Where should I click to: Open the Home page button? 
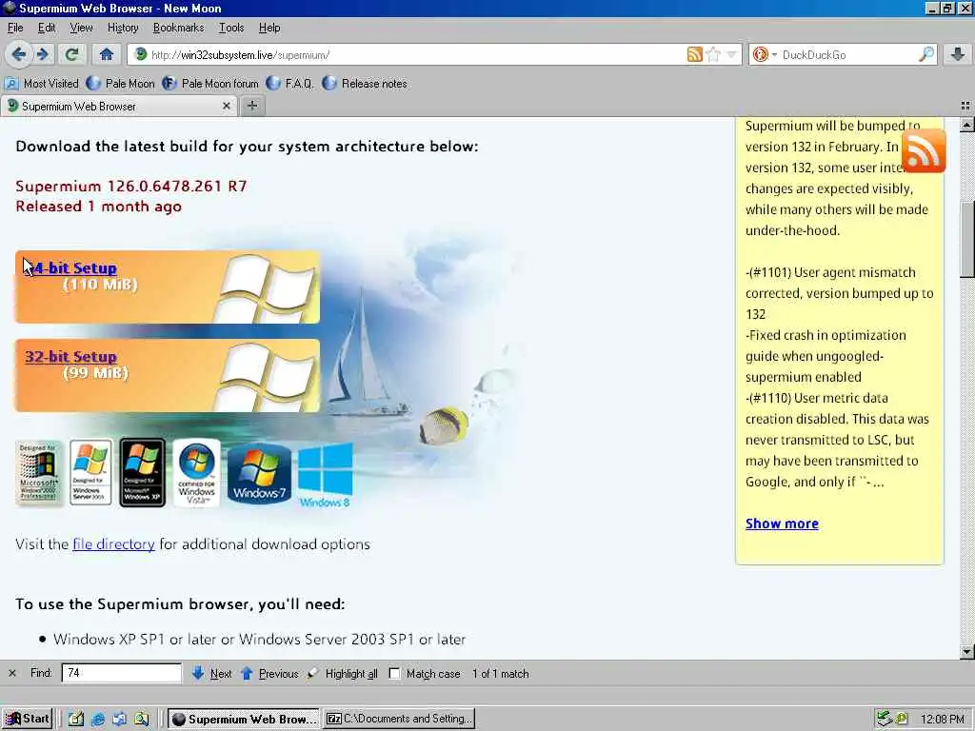point(107,54)
